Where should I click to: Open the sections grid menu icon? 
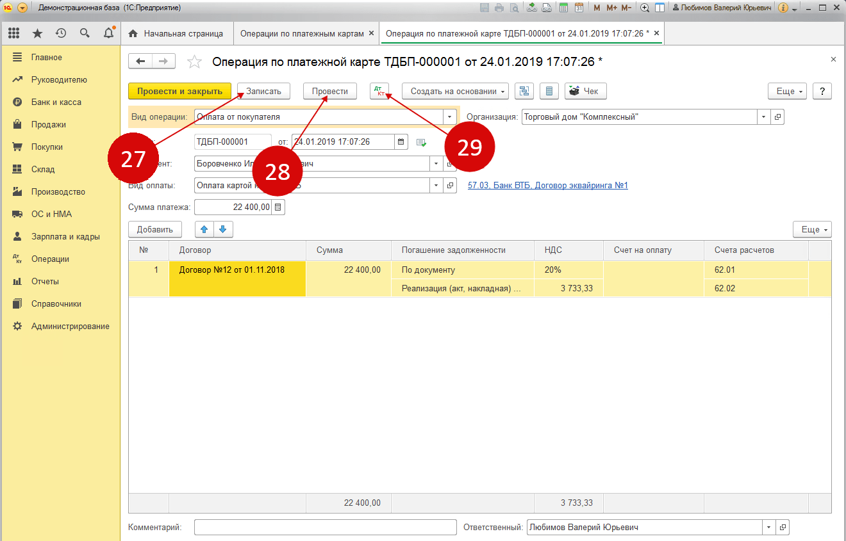click(x=14, y=33)
